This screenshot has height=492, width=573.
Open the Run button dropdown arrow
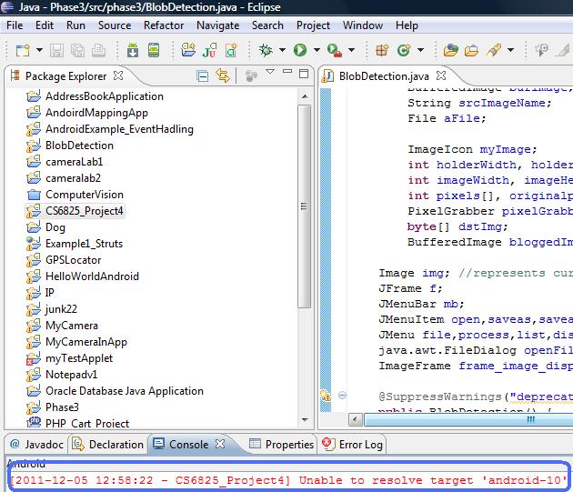pyautogui.click(x=316, y=51)
